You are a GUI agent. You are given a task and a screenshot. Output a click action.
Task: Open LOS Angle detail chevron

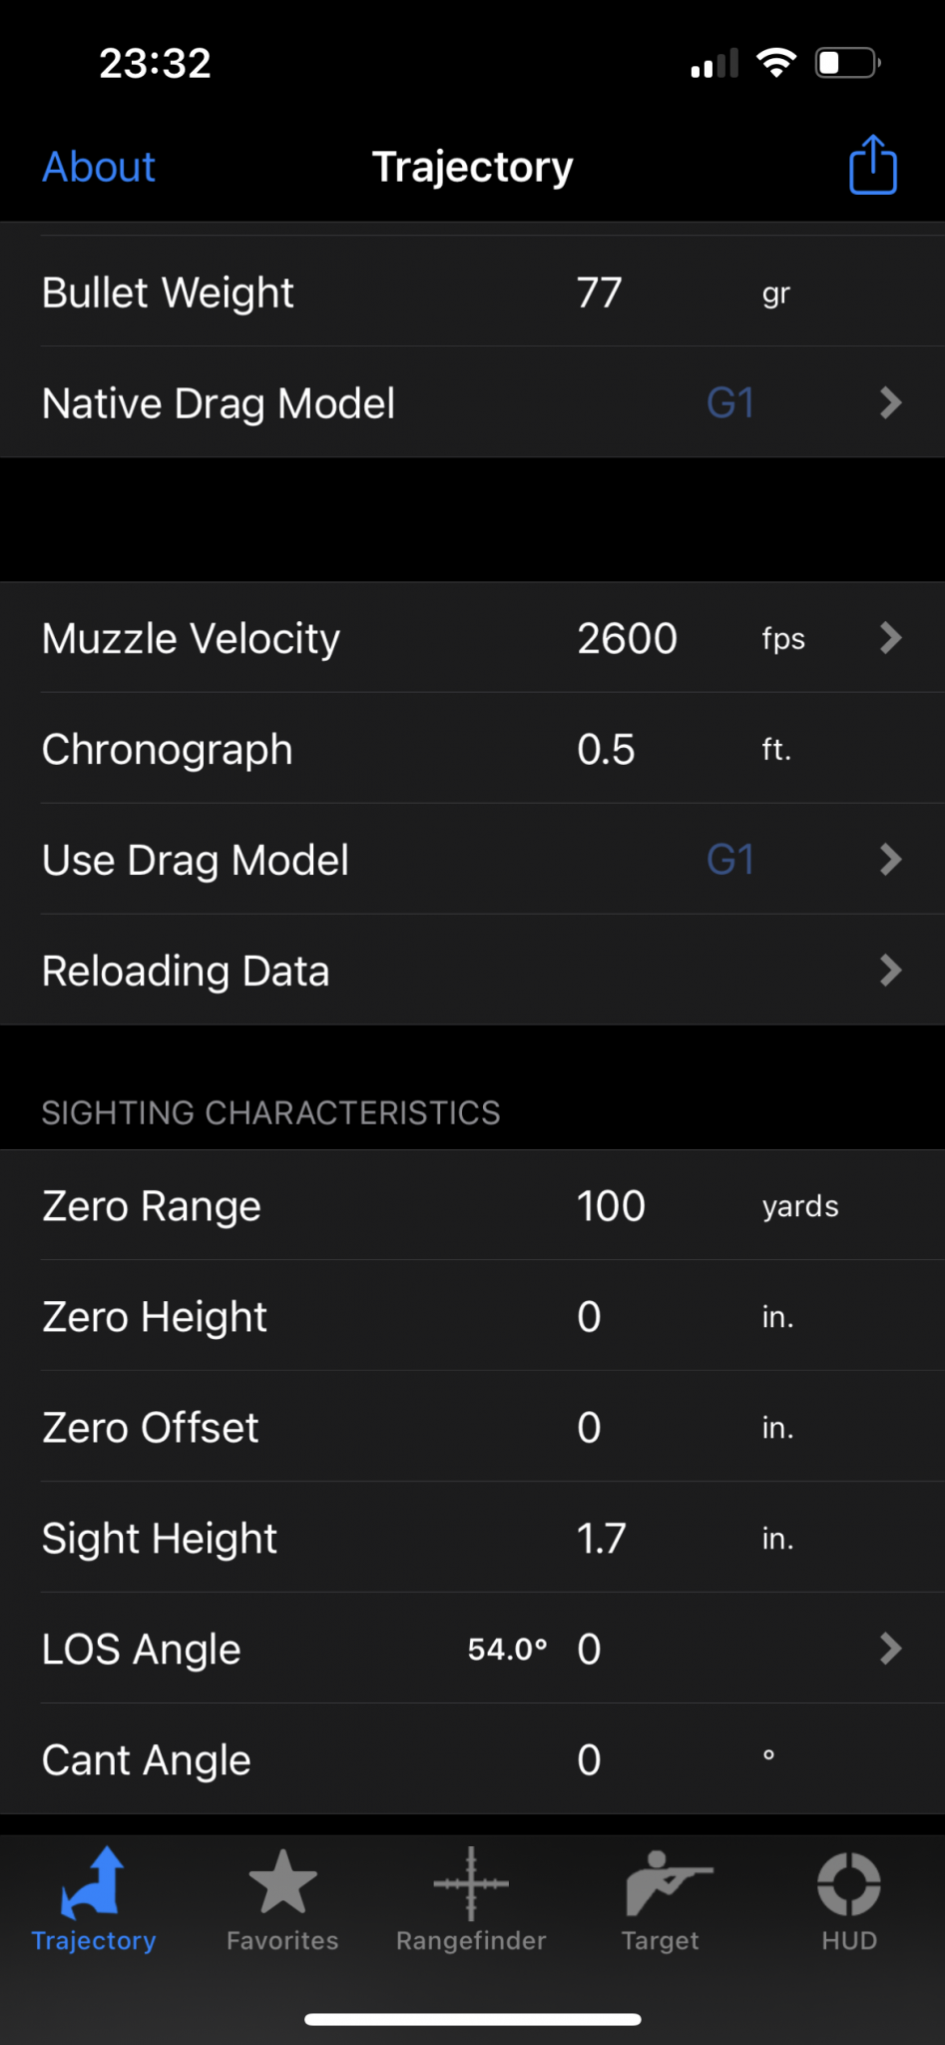point(891,1649)
